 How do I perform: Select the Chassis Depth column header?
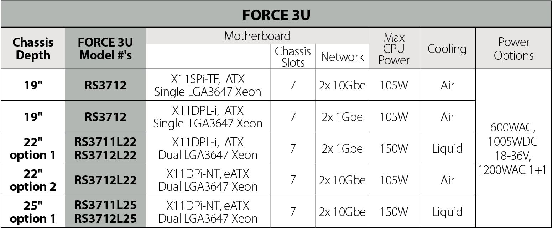point(33,49)
